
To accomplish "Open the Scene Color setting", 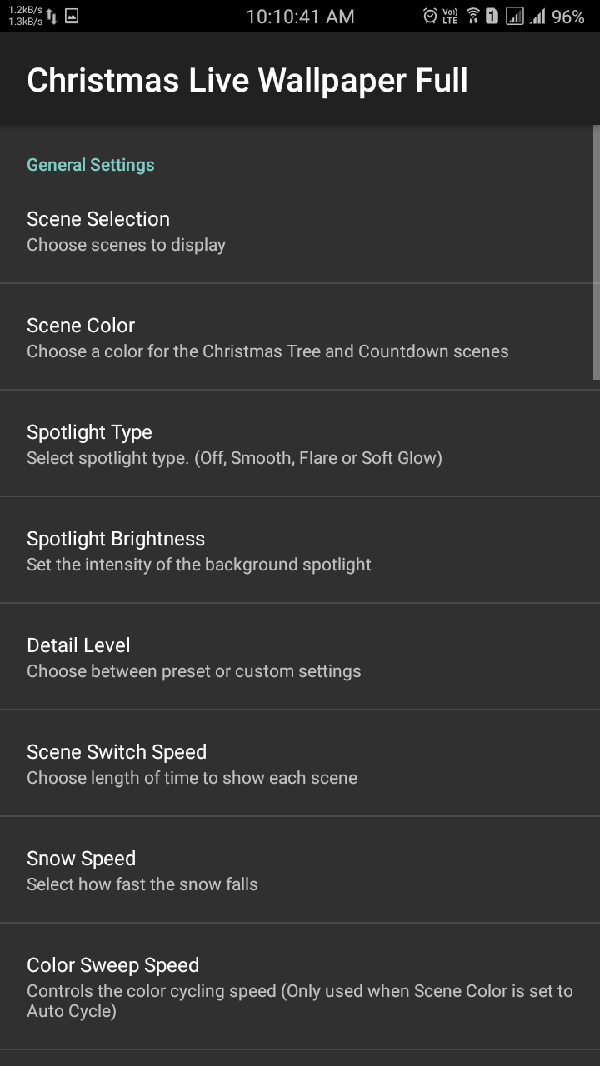I will click(x=300, y=337).
